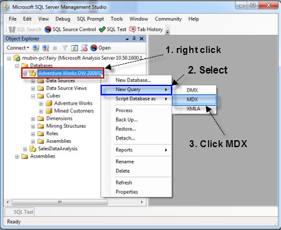Open the Debug menu
The width and height of the screenshot is (281, 230).
tap(62, 19)
